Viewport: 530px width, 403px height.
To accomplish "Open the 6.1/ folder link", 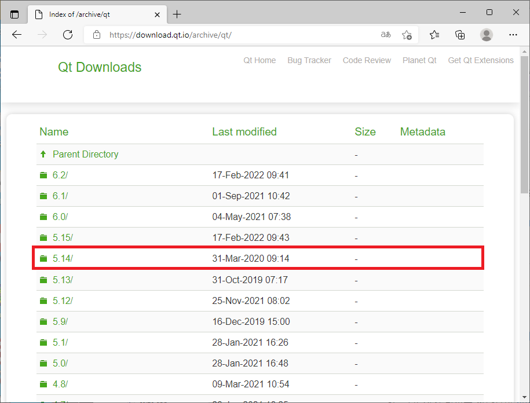I will tap(60, 196).
